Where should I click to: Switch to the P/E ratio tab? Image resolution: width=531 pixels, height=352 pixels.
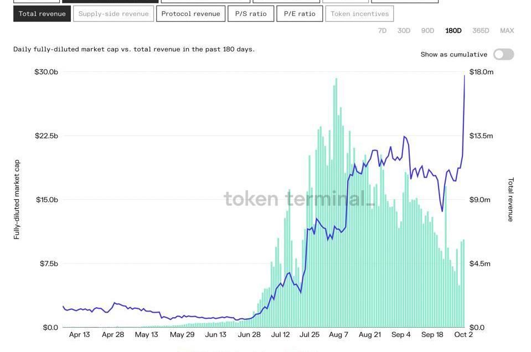[x=299, y=14]
